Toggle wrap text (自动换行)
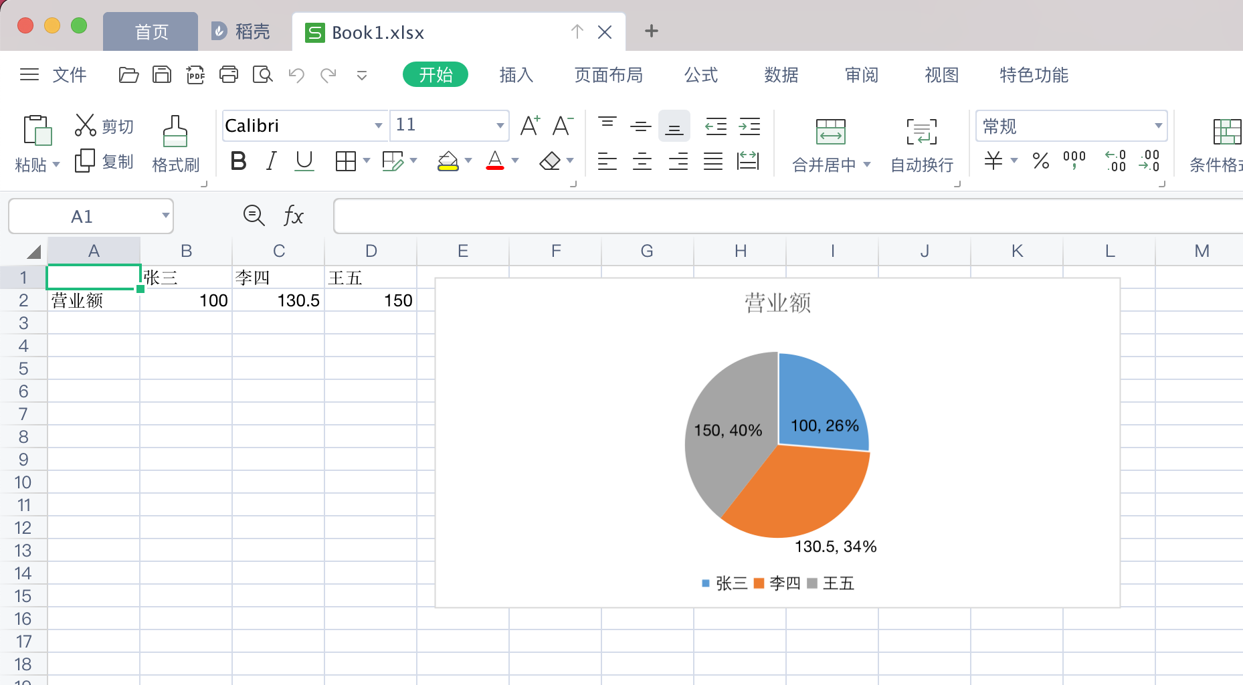 [921, 145]
